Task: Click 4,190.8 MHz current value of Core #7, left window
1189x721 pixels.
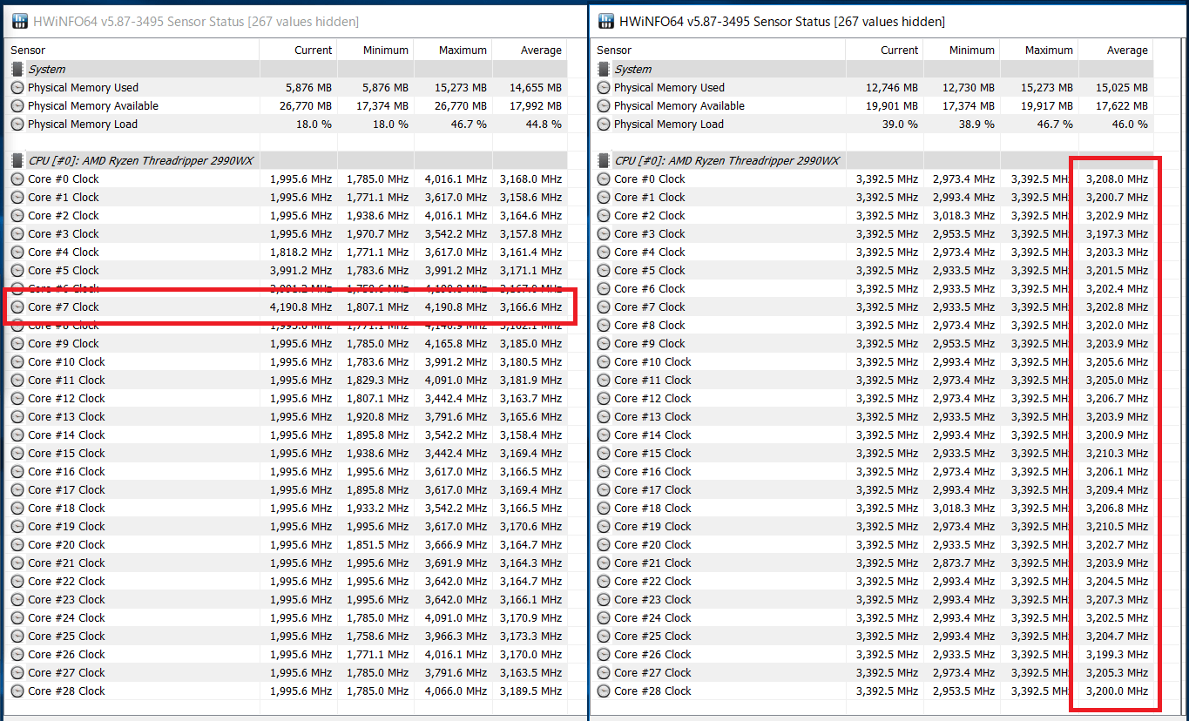Action: click(301, 307)
